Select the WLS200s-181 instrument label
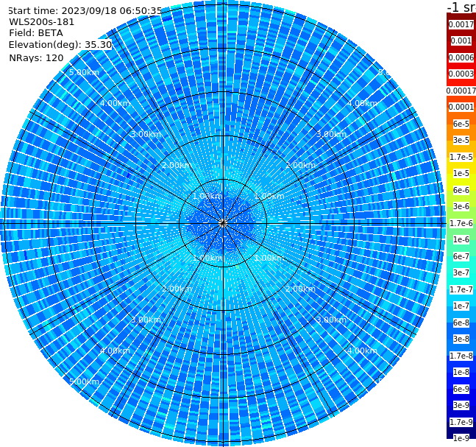 pos(42,22)
